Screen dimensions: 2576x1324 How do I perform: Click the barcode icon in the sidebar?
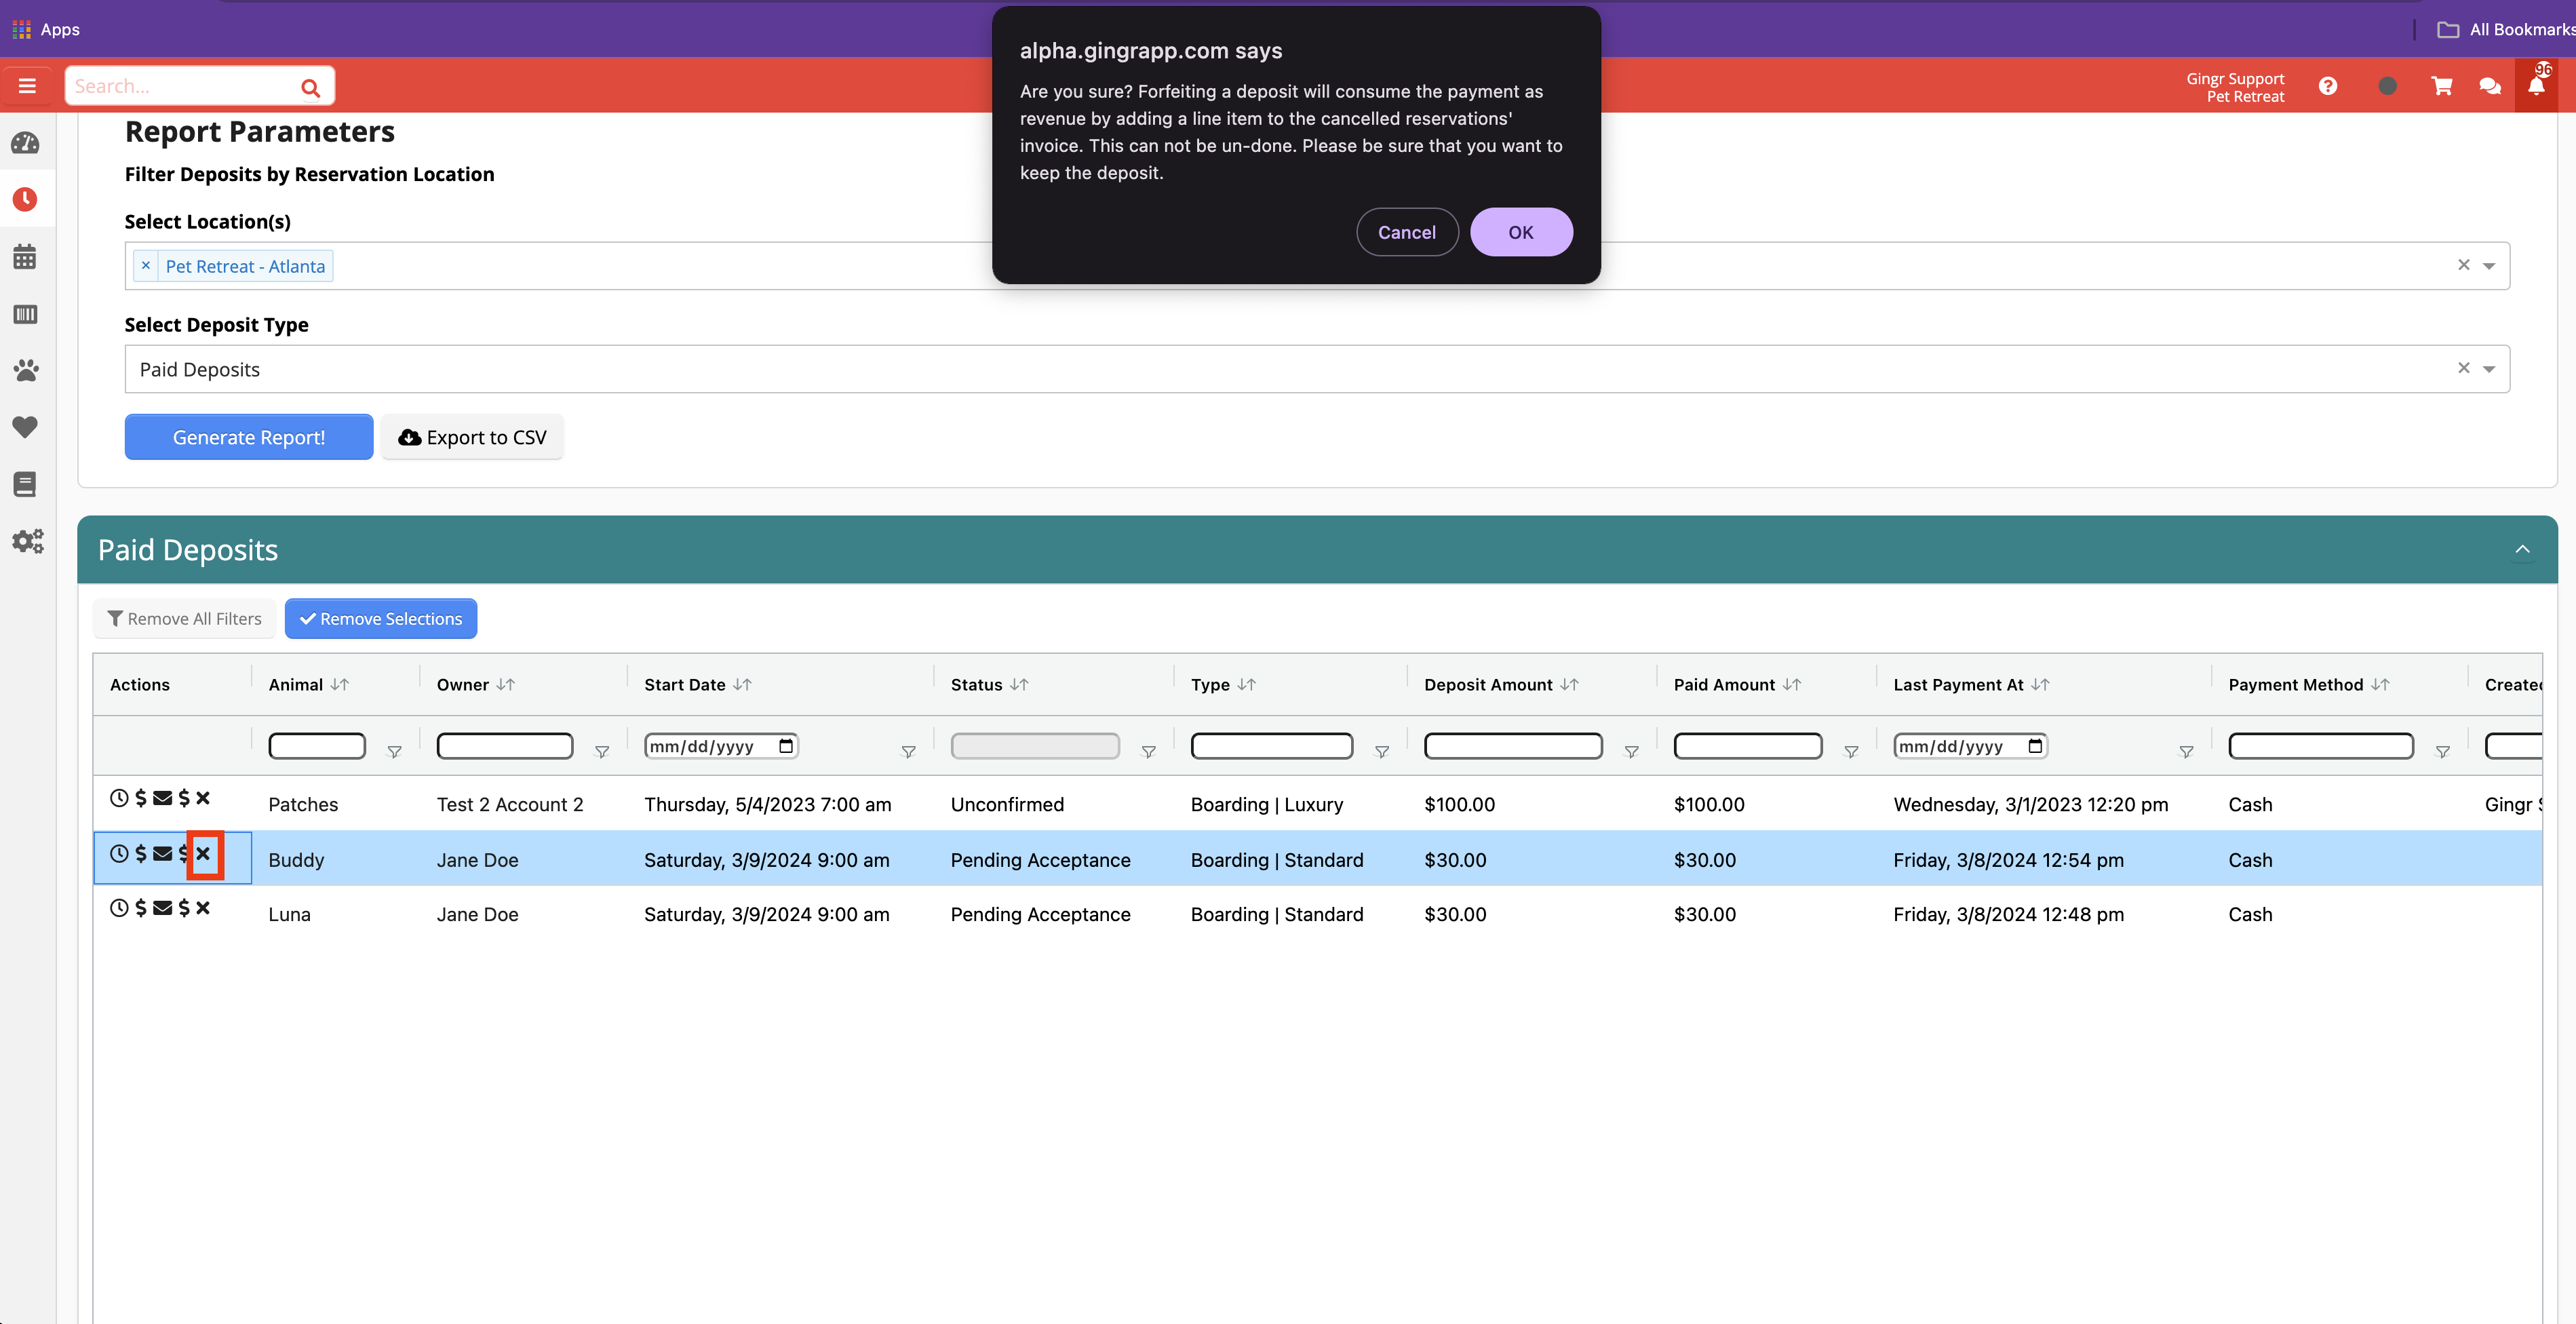[26, 314]
